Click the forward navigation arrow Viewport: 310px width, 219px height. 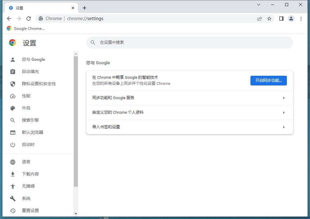coord(19,19)
